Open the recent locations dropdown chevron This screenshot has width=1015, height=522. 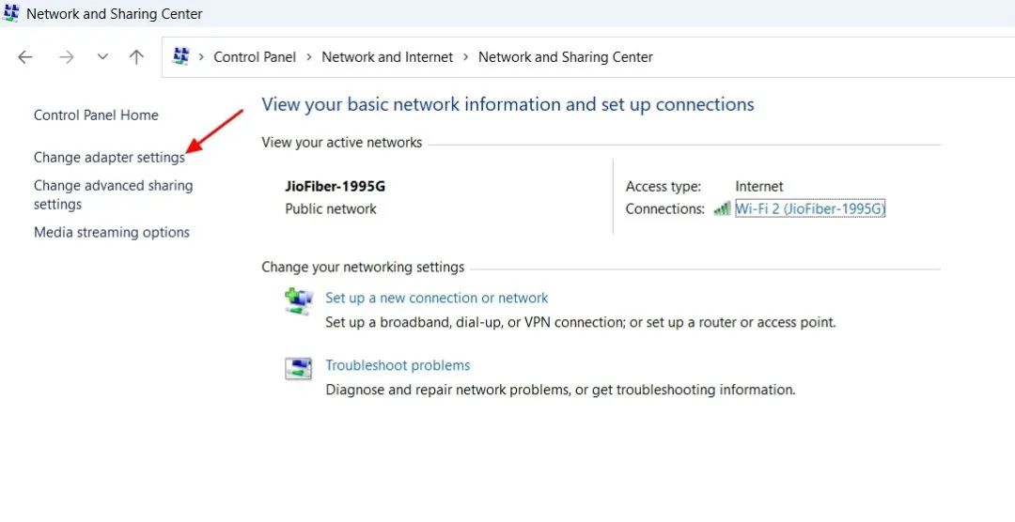[x=102, y=57]
